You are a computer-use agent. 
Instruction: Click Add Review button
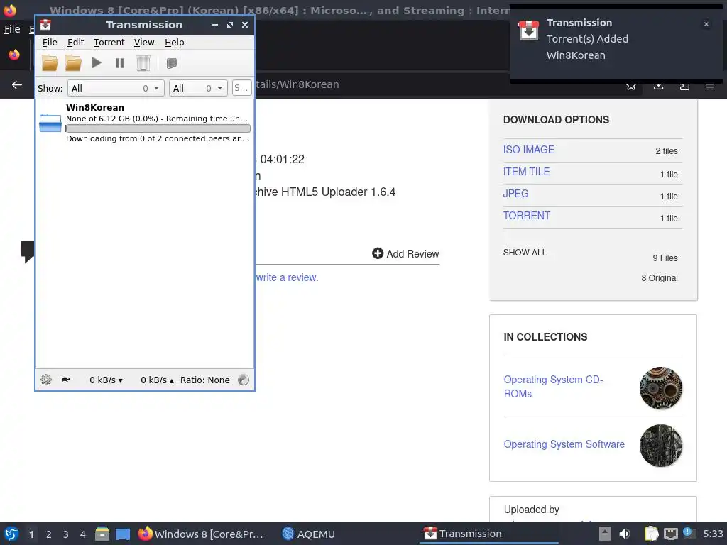click(x=405, y=253)
